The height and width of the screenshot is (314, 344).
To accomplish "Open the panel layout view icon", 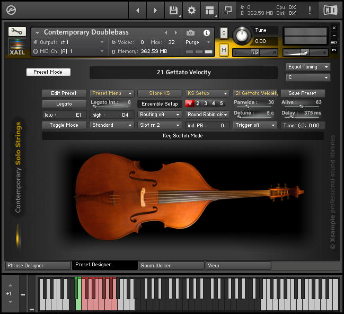I will point(209,10).
